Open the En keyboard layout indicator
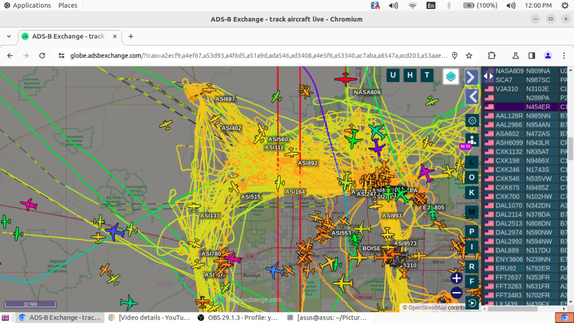This screenshot has height=323, width=574. (431, 6)
